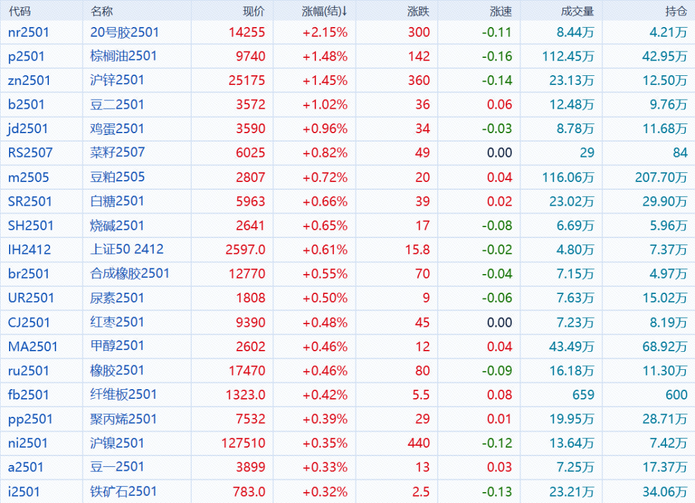Sort by the 成交量 column header
This screenshot has width=695, height=503.
[x=577, y=11]
